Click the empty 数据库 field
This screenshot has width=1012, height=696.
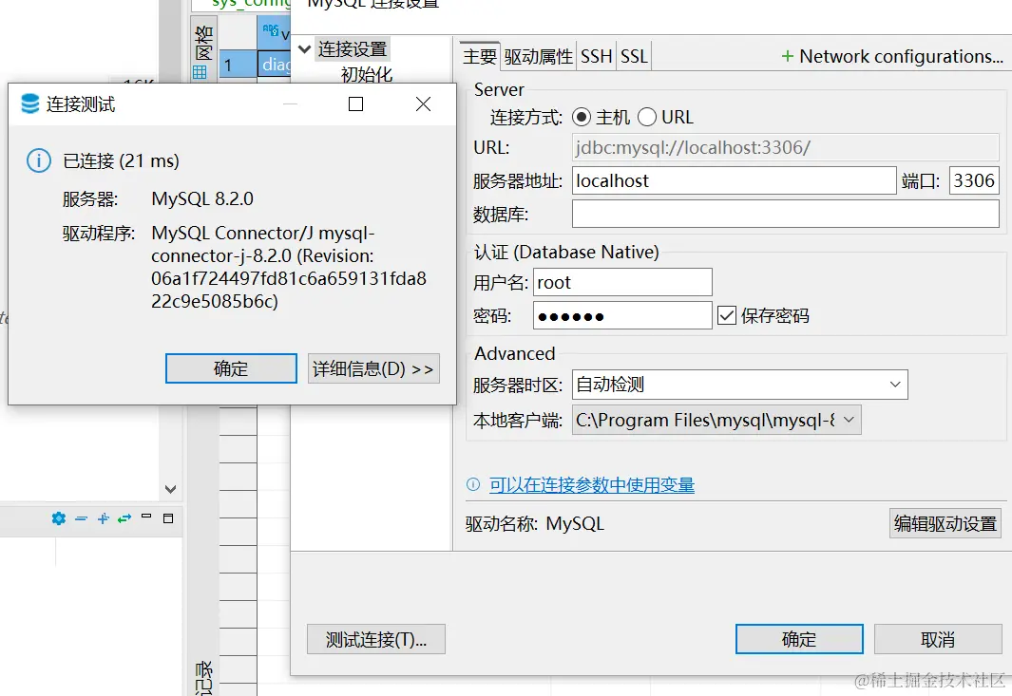pos(786,214)
